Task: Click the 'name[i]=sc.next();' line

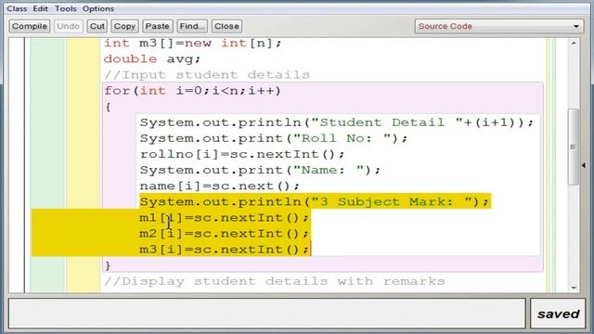Action: 220,186
